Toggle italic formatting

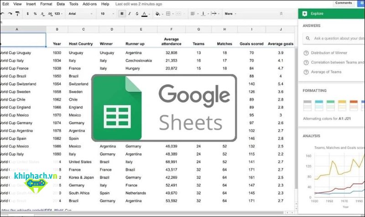point(130,14)
